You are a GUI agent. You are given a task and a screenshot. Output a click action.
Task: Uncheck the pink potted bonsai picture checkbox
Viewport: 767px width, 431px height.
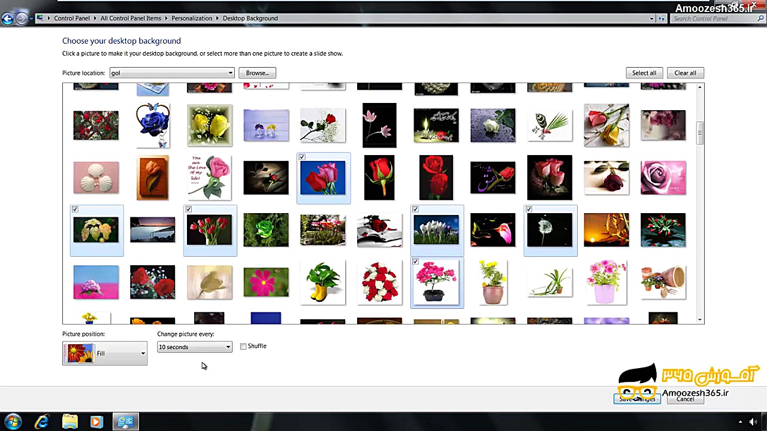coord(415,262)
